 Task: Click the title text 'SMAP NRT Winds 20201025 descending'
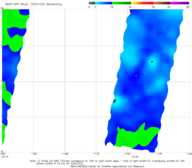[33, 4]
